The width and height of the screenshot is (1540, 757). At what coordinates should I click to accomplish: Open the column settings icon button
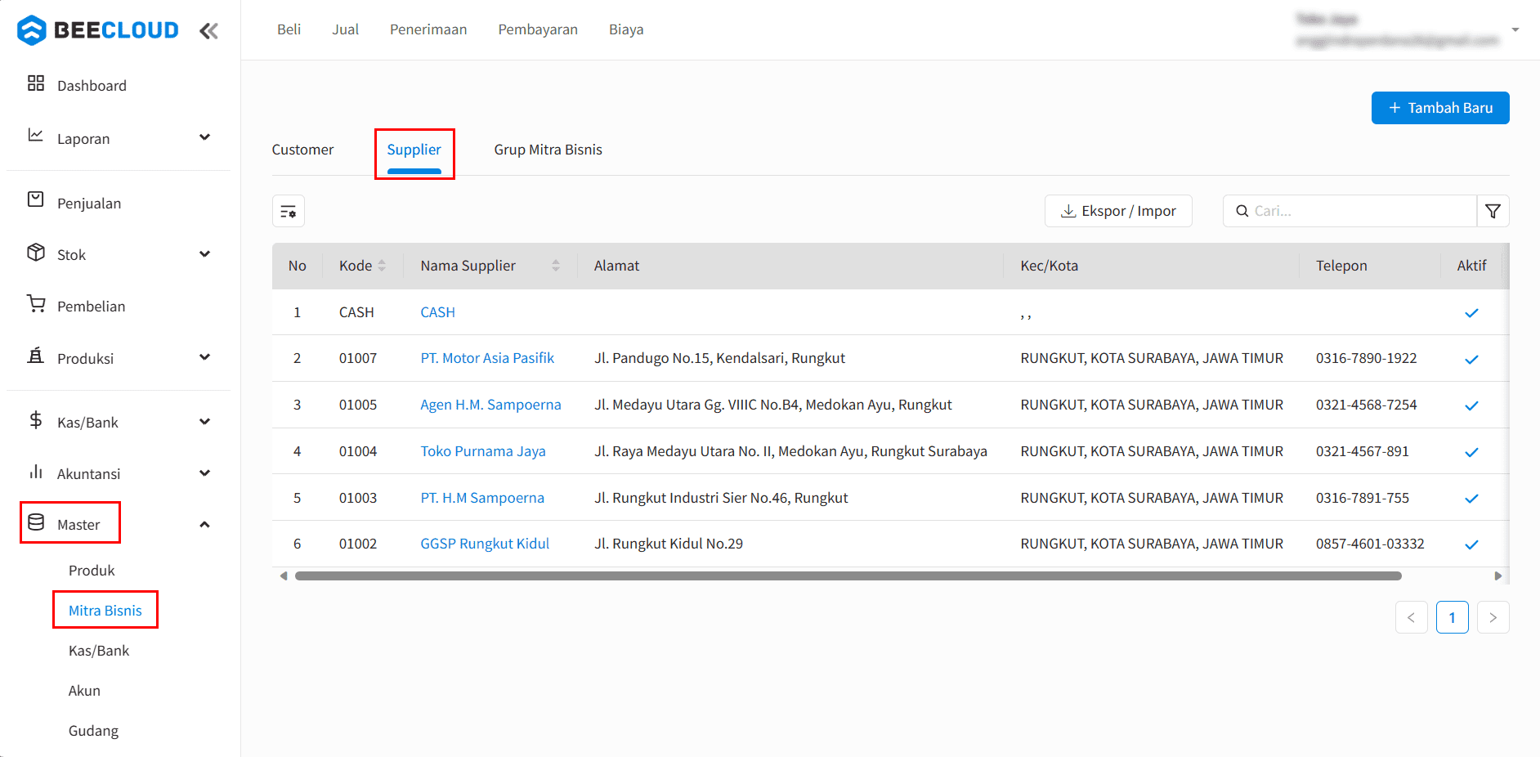click(289, 211)
